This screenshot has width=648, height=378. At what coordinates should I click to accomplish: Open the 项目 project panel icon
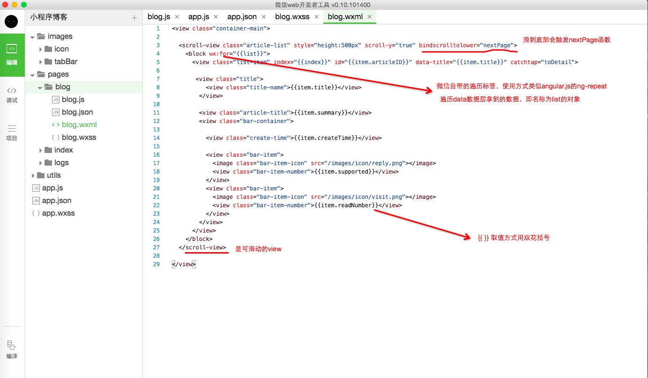(12, 133)
